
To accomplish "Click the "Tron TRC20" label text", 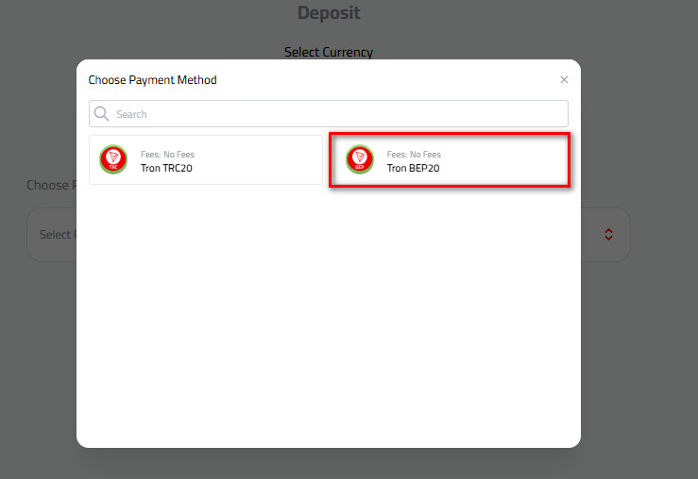I will pos(166,168).
